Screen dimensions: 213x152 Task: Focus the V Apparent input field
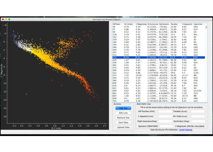(165, 116)
